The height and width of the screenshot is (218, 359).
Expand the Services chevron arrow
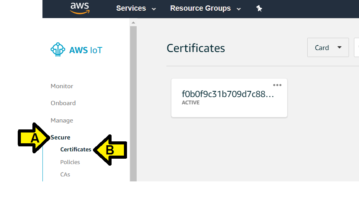point(154,9)
